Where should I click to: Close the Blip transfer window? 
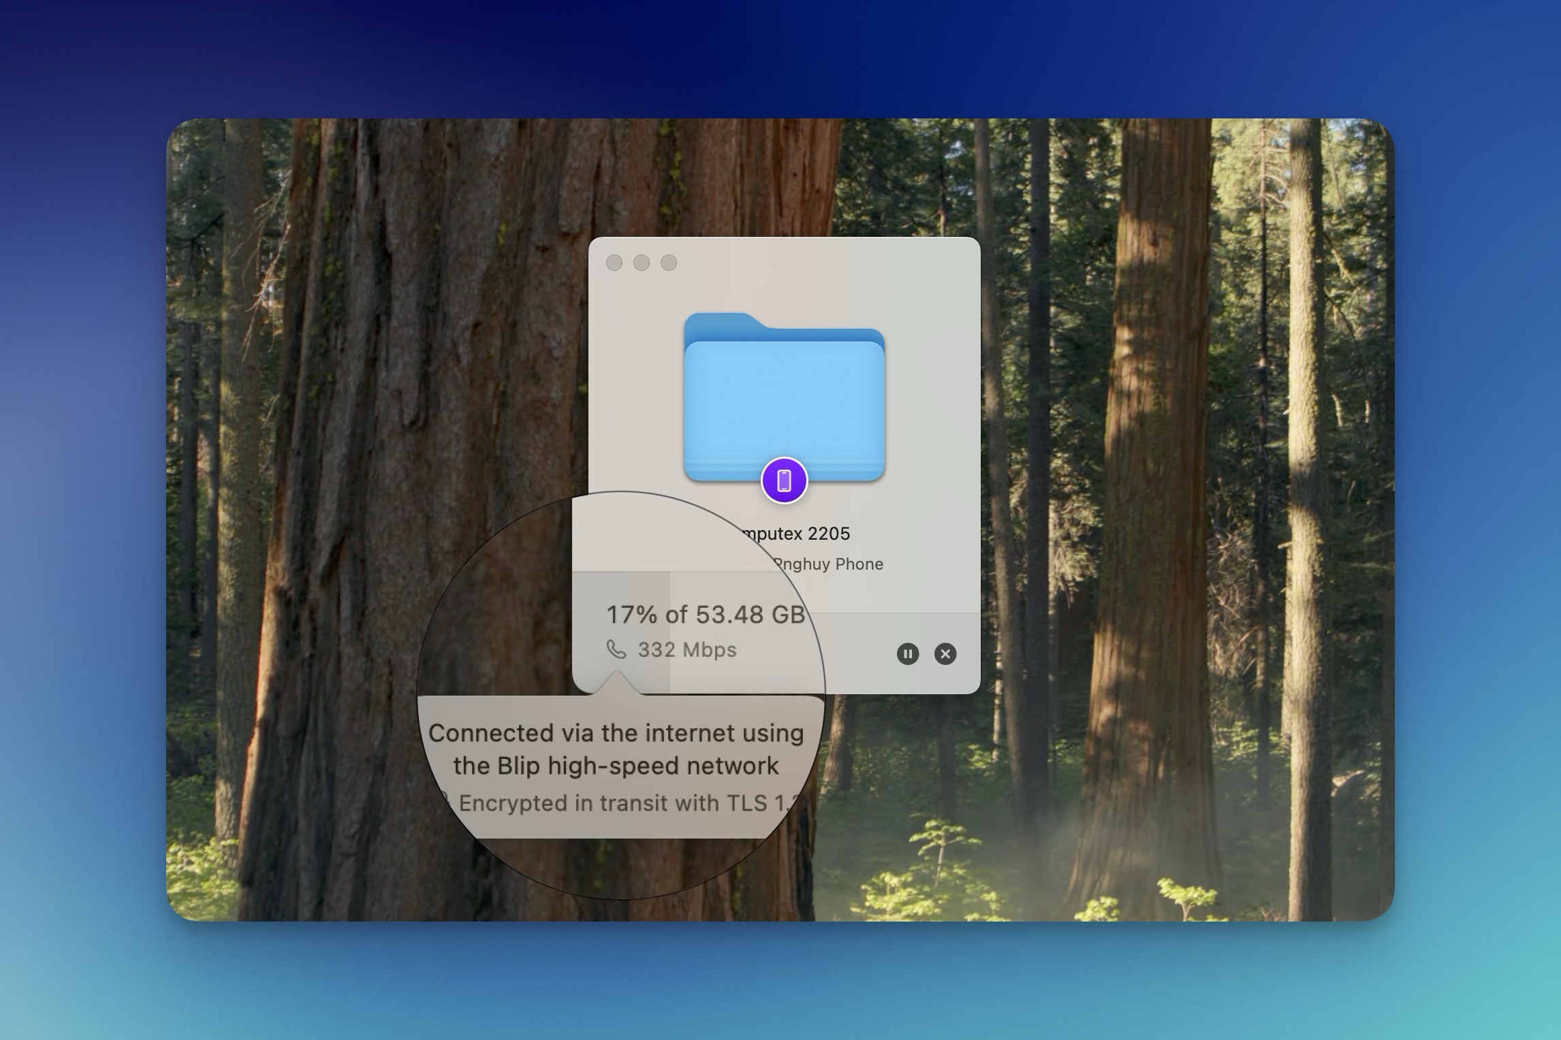(614, 263)
